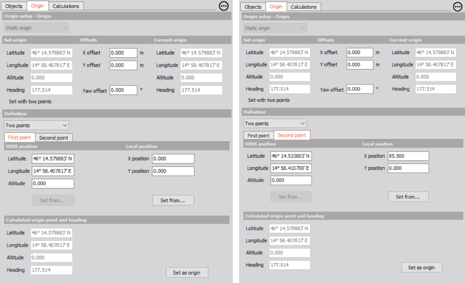The width and height of the screenshot is (466, 283).
Task: Switch to Objects tab in right panel
Action: (253, 6)
